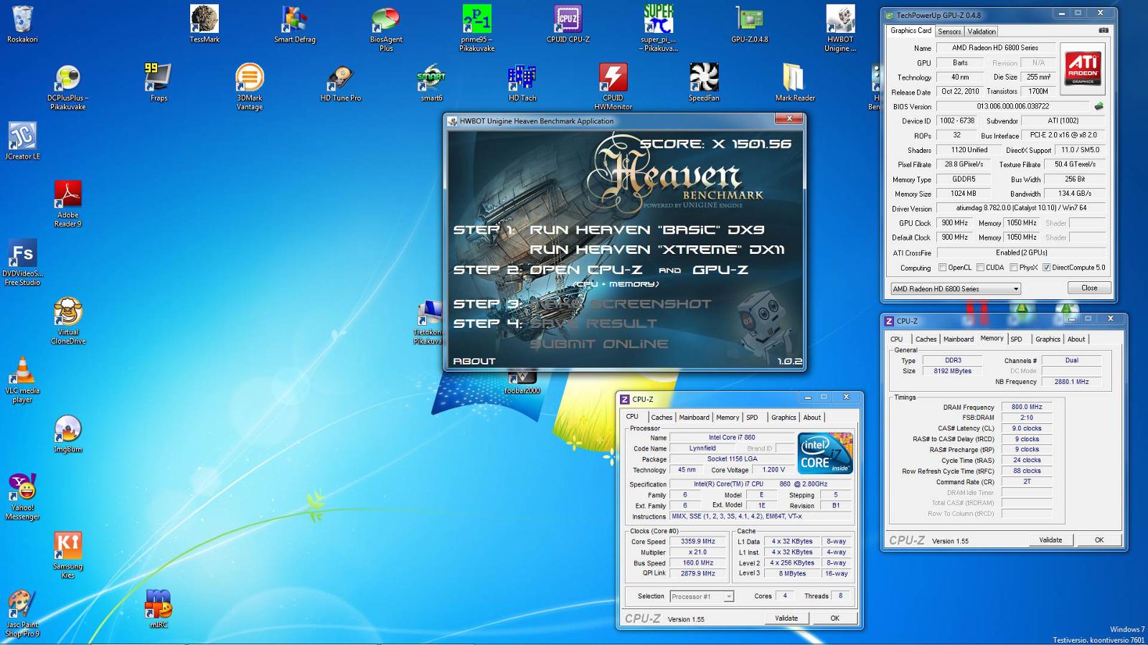Click OPEN CPU-Z in Heaven window

point(585,270)
